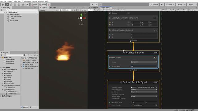Toggle Pivot handle position
This screenshot has width=198, height=111.
34,5
